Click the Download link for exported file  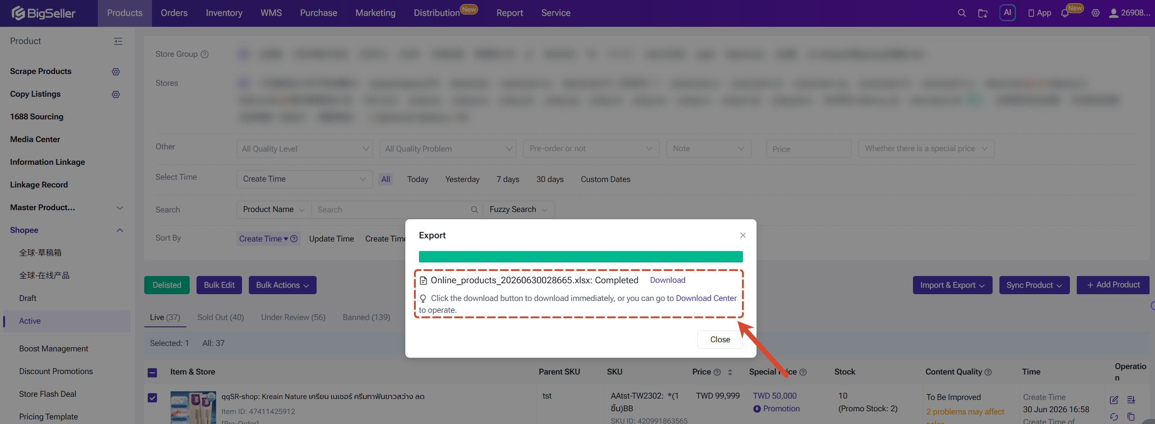click(667, 280)
